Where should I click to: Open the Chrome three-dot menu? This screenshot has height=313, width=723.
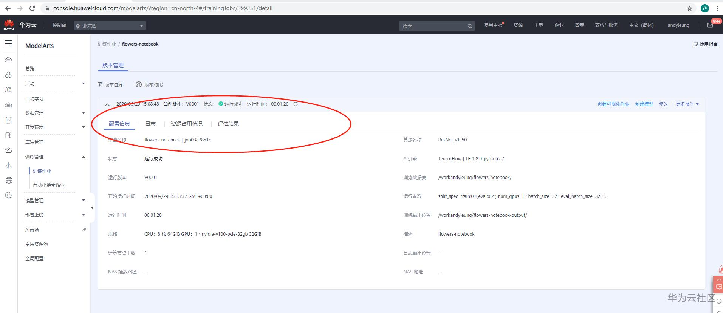pyautogui.click(x=717, y=8)
